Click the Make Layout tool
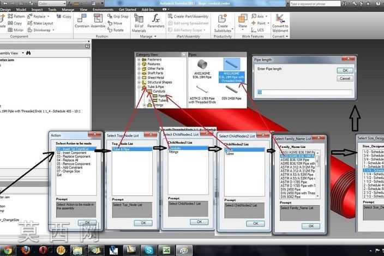384x256 pixels. click(40, 23)
